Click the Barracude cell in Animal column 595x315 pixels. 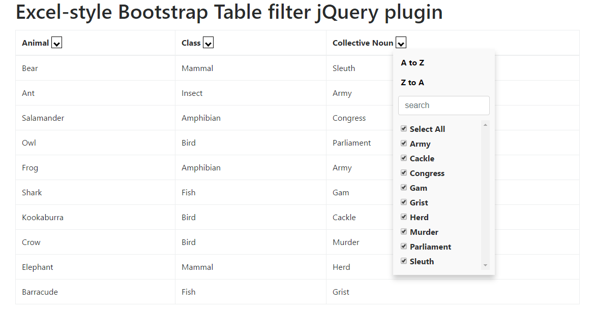tap(40, 292)
